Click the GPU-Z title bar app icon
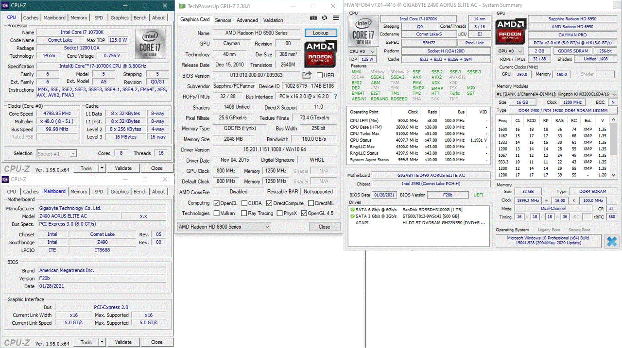Image resolution: width=622 pixels, height=348 pixels. pyautogui.click(x=182, y=6)
